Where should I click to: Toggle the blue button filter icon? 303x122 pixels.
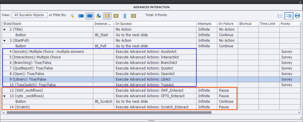click(90, 16)
